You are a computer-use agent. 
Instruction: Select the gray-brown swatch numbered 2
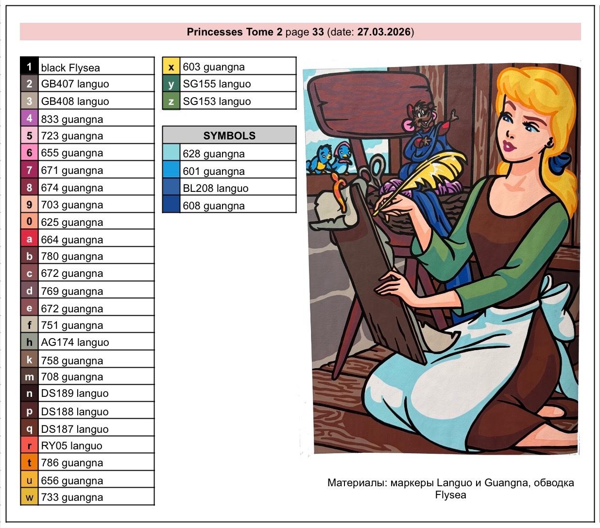29,84
